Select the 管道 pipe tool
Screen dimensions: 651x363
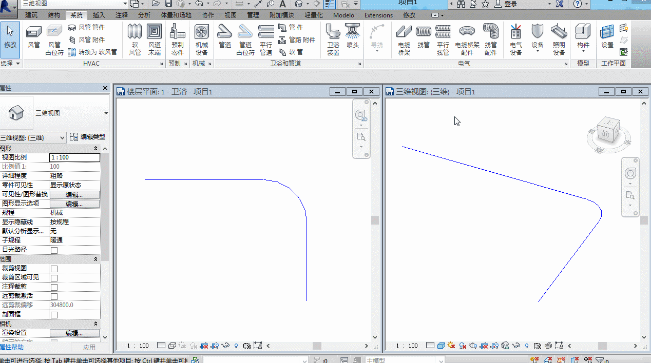[225, 38]
